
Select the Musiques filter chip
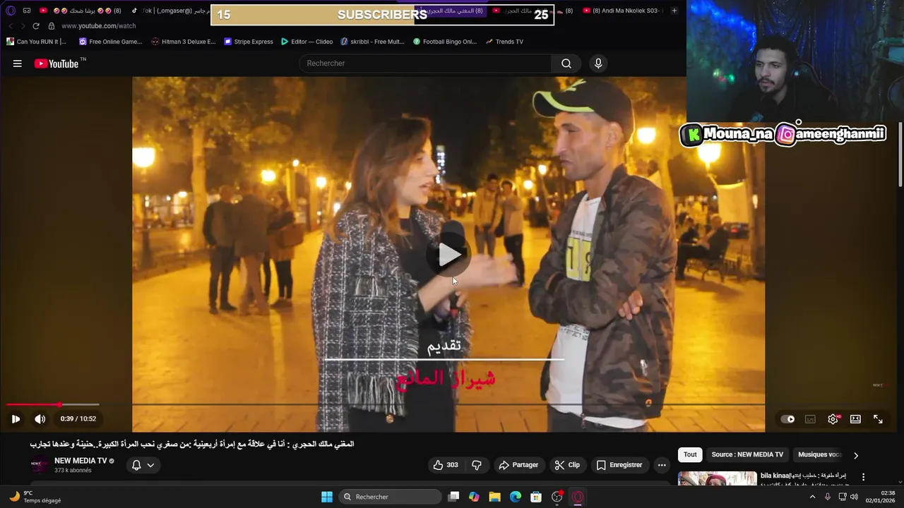point(819,455)
